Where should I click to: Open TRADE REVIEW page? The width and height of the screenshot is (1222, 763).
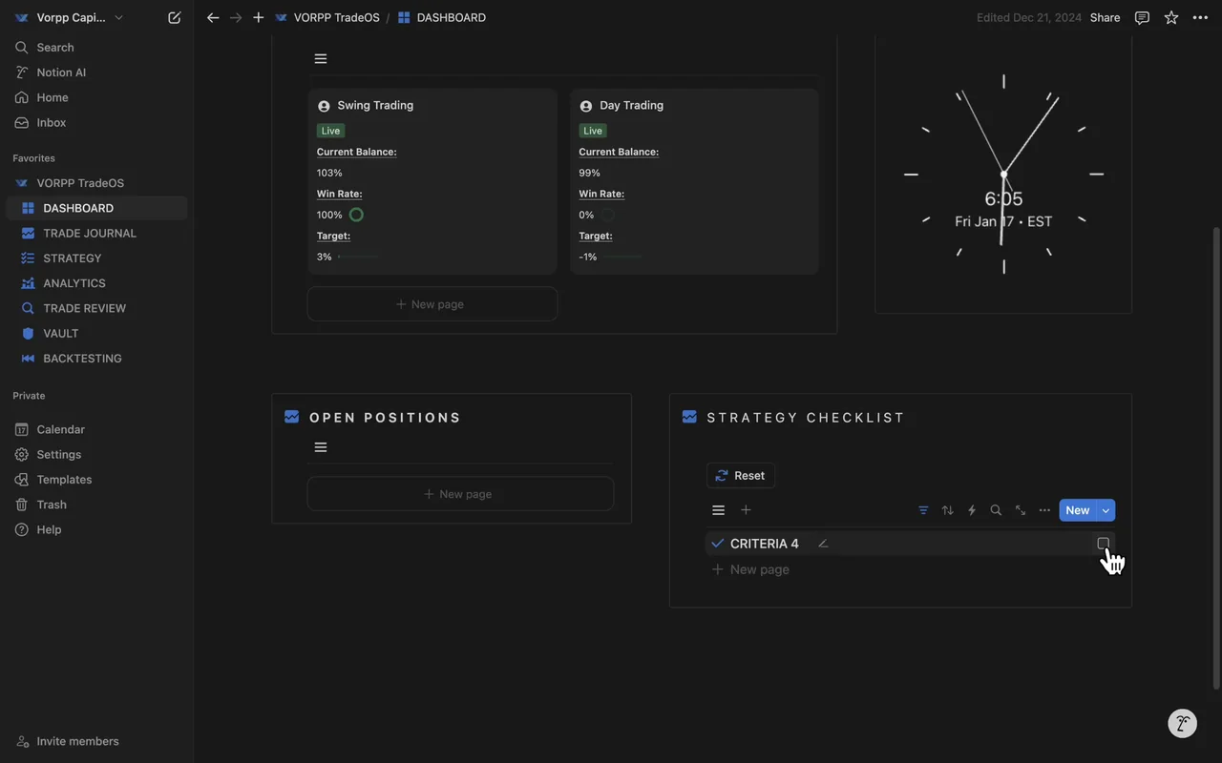[x=96, y=308]
